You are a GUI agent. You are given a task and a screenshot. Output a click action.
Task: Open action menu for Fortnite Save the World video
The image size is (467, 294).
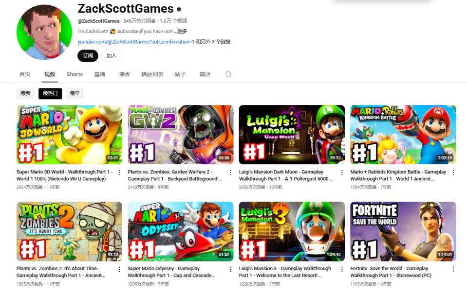[x=453, y=269]
